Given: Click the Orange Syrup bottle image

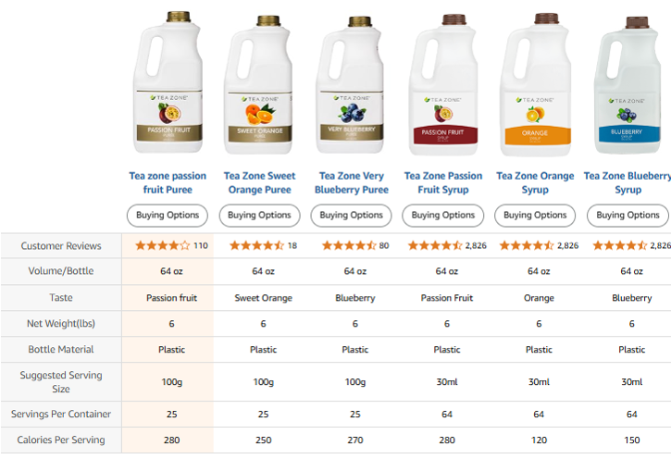Looking at the screenshot, I should pyautogui.click(x=538, y=83).
